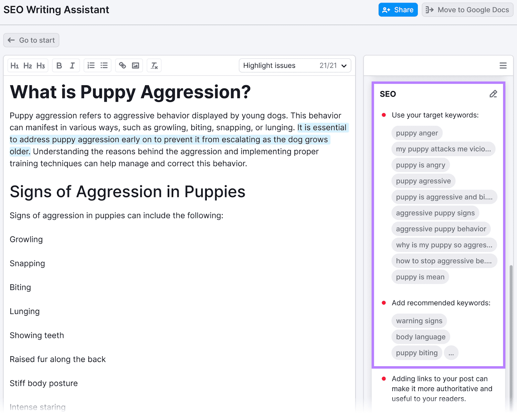517x413 pixels.
Task: Select the 'warning signs' recommended keyword
Action: click(x=419, y=321)
